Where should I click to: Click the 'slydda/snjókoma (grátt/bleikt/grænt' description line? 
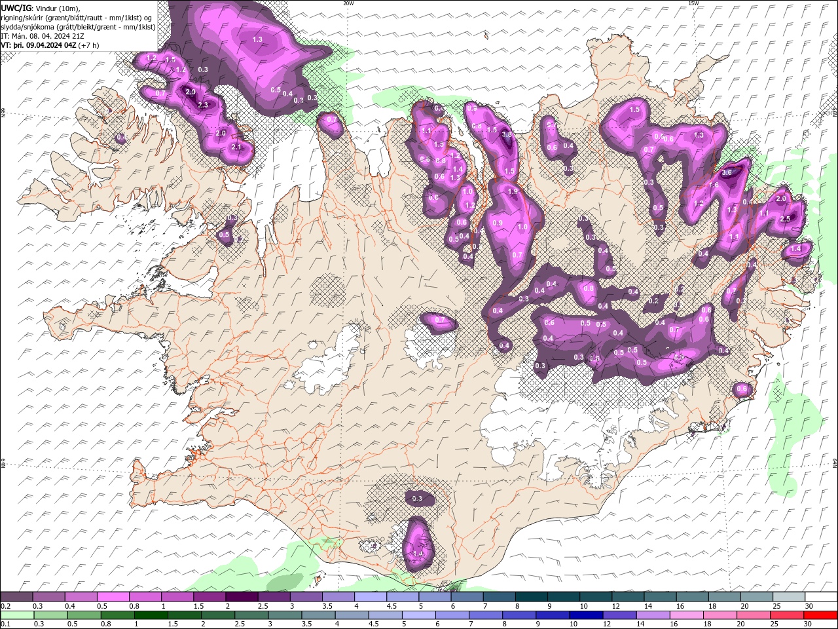point(79,27)
